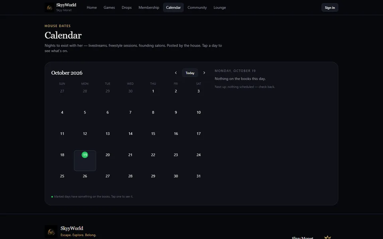Viewport: 383px width, 239px height.
Task: Click the 'October 2026' month heading
Action: click(67, 72)
